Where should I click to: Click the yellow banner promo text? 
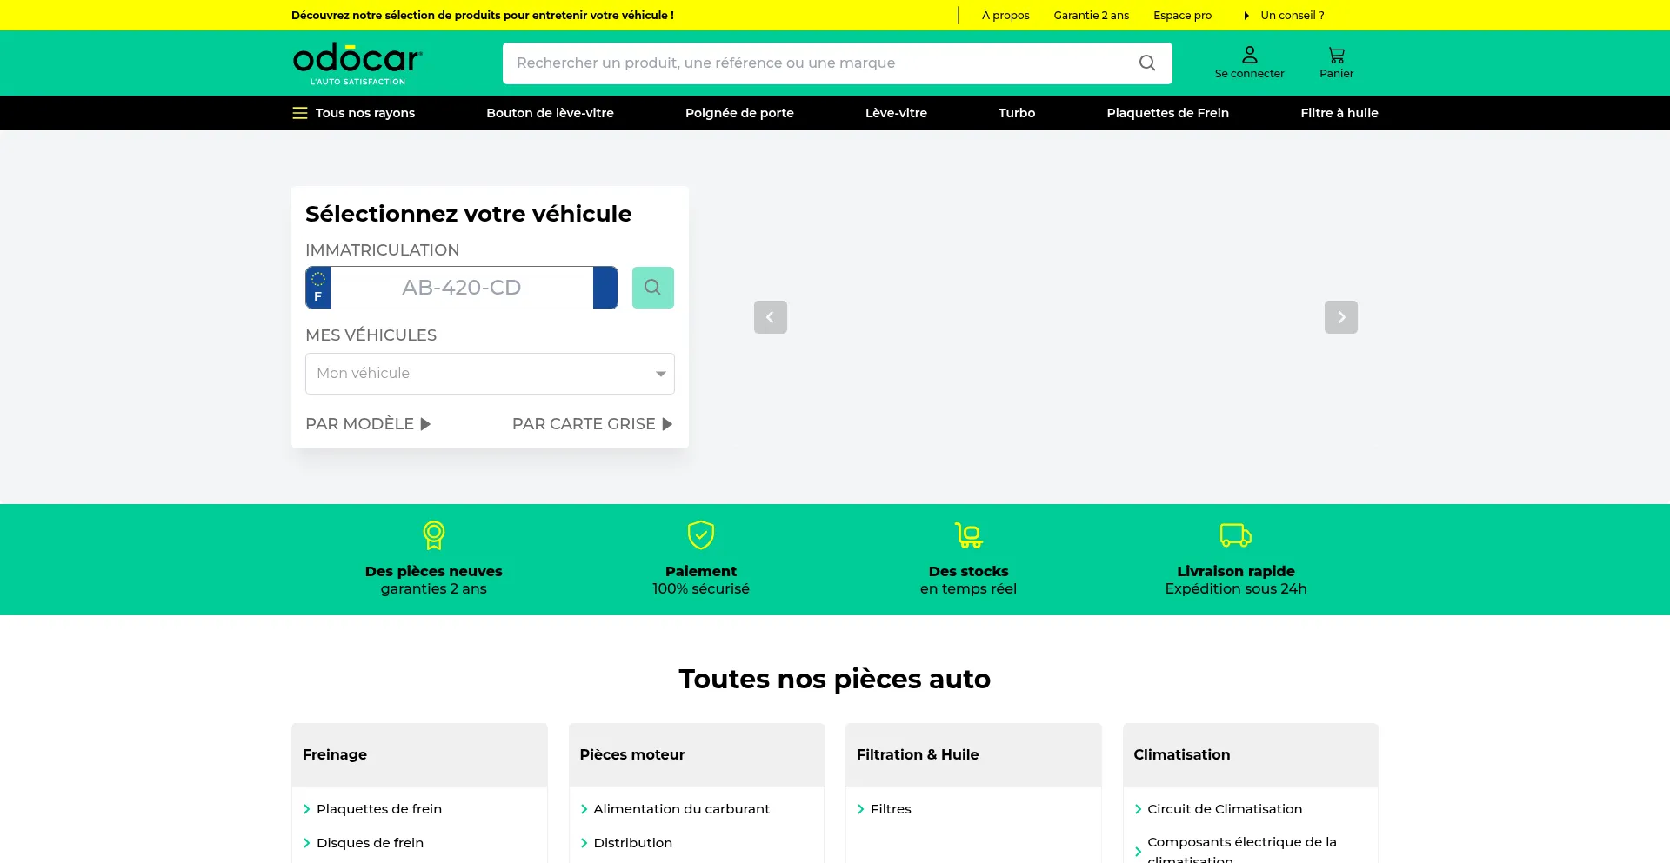(483, 16)
